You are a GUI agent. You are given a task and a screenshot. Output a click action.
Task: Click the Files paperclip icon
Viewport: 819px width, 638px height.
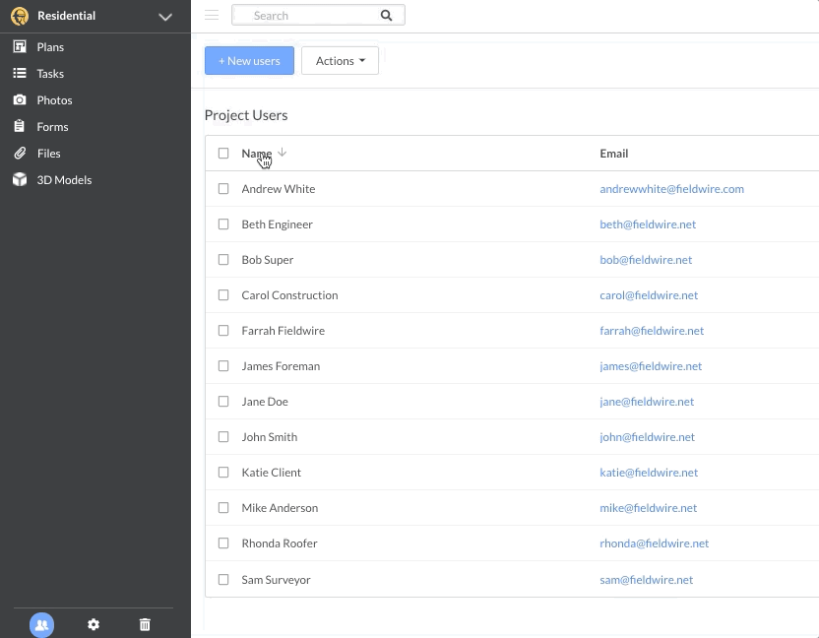20,154
